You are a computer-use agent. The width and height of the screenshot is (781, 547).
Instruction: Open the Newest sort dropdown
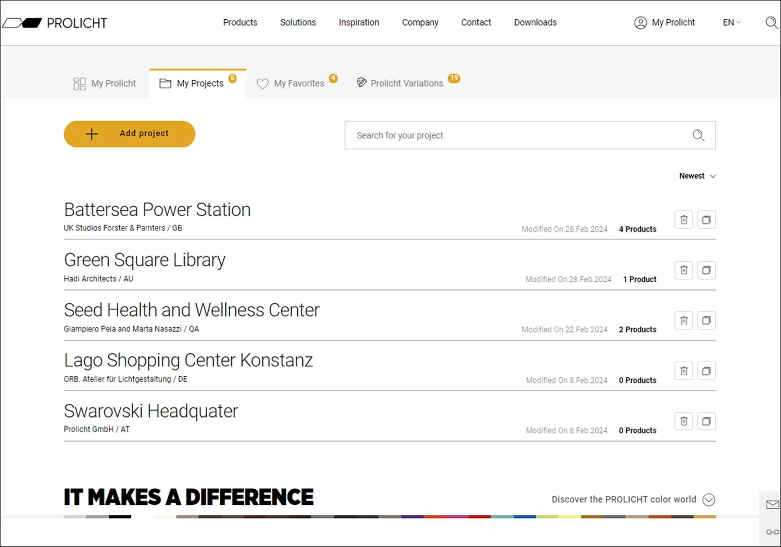pyautogui.click(x=697, y=176)
